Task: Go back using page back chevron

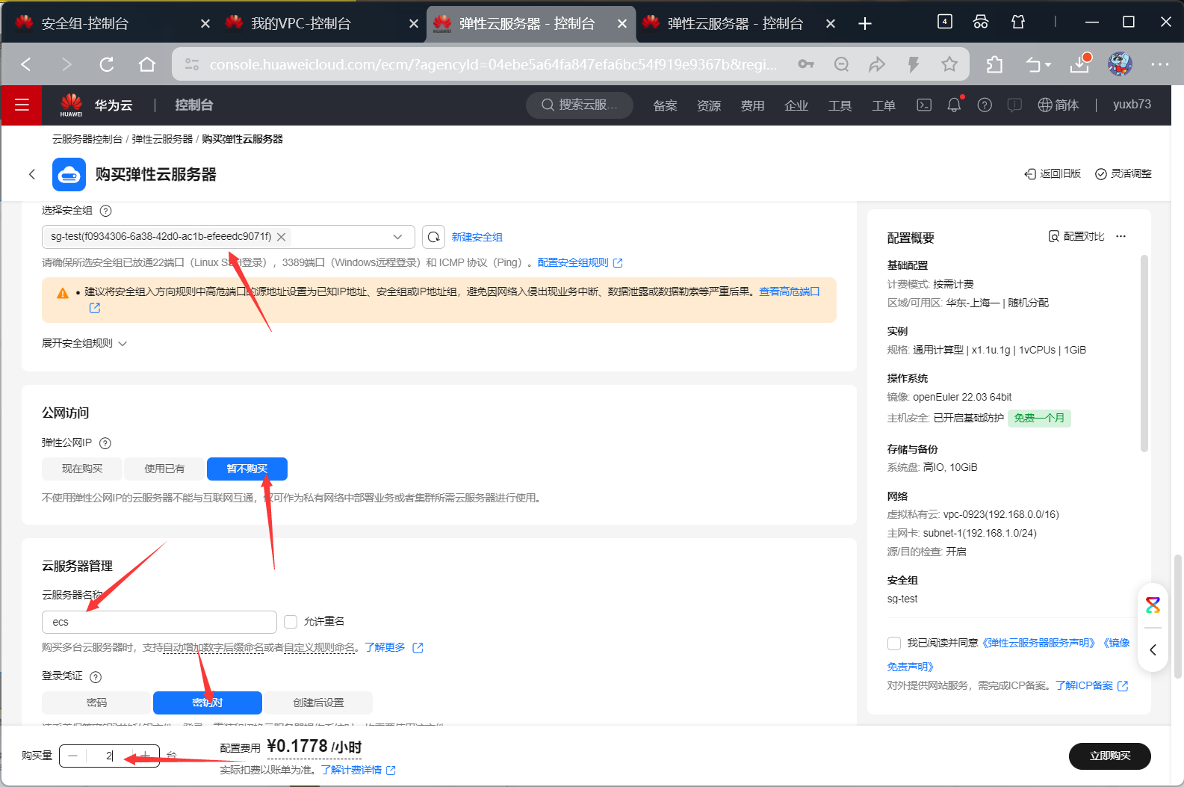Action: (32, 174)
